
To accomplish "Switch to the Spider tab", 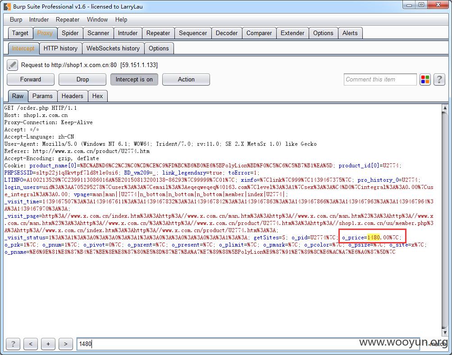I will point(70,33).
